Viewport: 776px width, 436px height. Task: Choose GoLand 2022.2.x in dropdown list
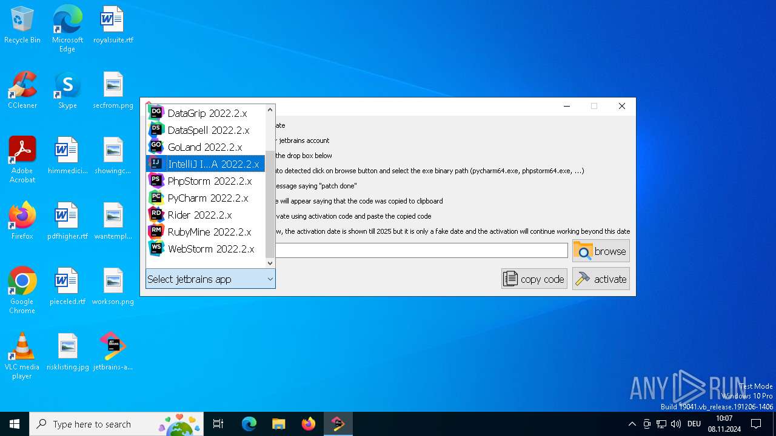pyautogui.click(x=206, y=147)
